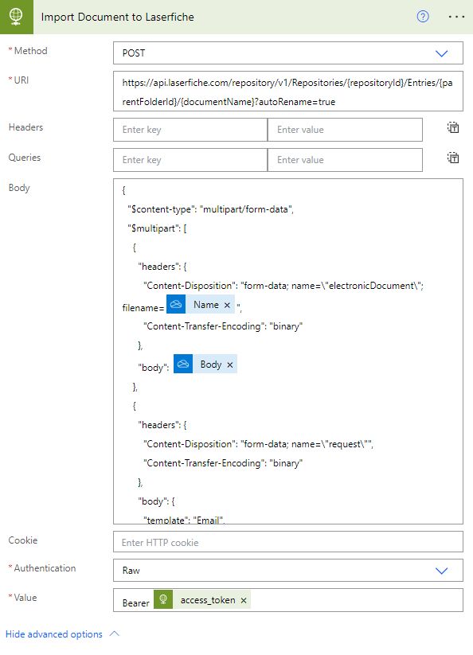This screenshot has height=655, width=473.
Task: Open the Authentication dropdown showing Raw
Action: pos(288,570)
